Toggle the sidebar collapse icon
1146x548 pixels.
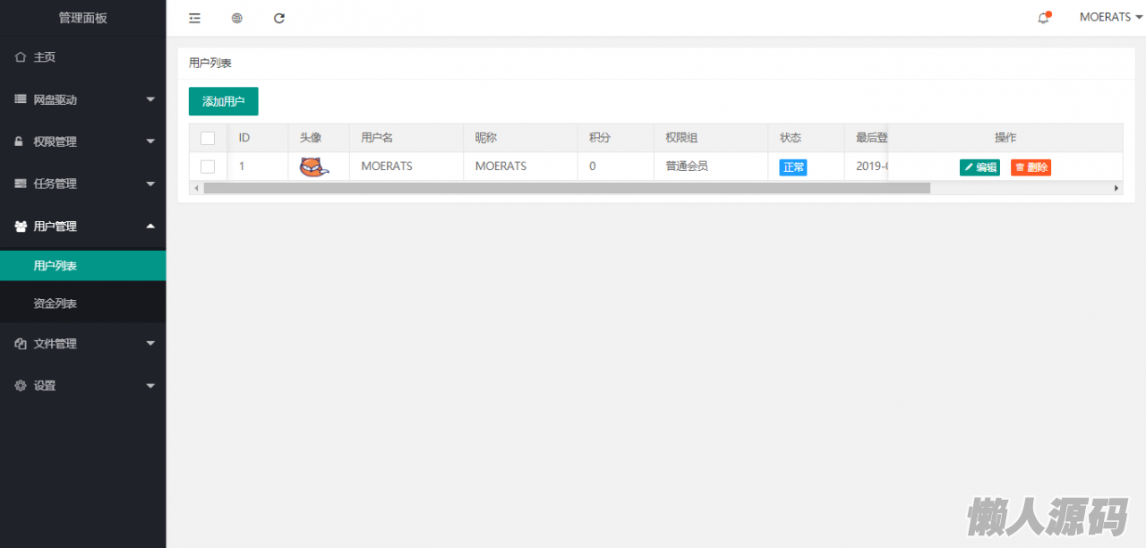194,18
